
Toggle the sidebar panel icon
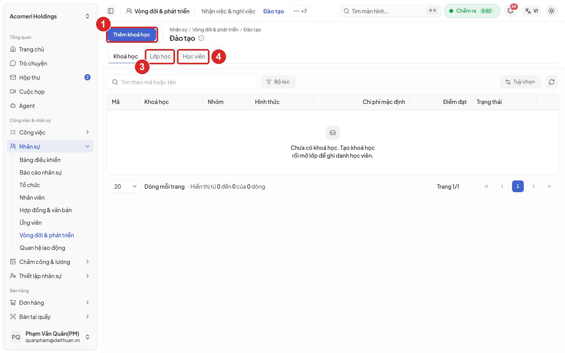[111, 11]
